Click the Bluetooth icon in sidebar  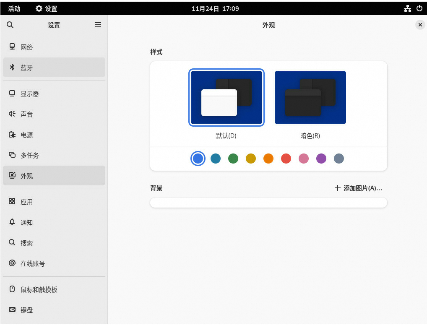12,68
